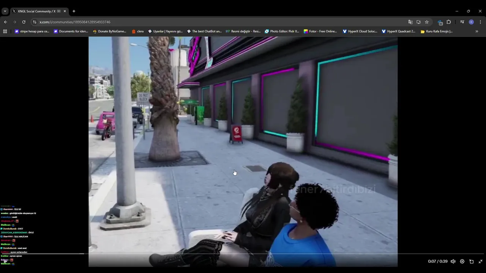Reload the current page
This screenshot has width=486, height=273.
click(24, 22)
